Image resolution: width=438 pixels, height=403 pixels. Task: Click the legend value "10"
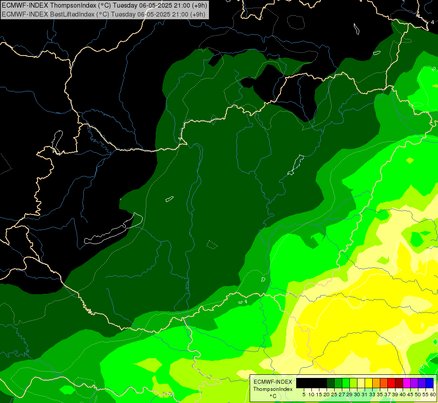311,394
